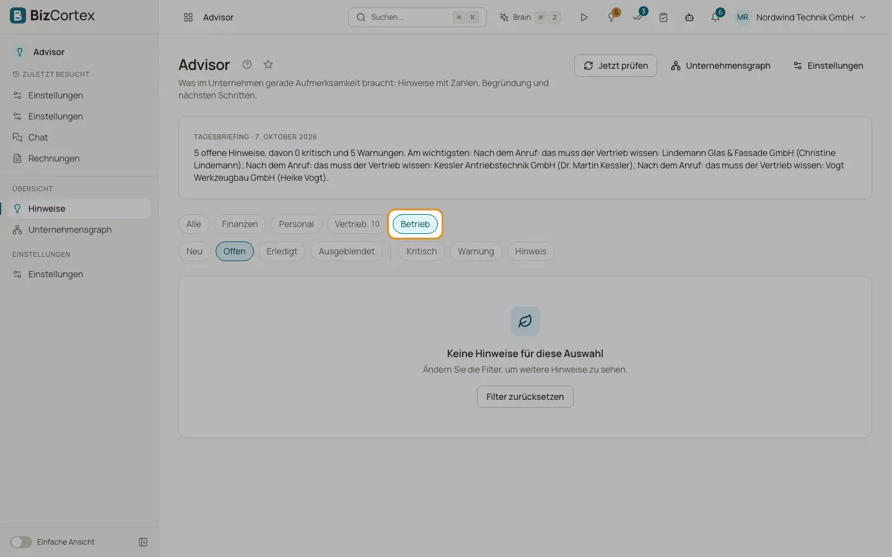Open Einstellungen from page header
The height and width of the screenshot is (557, 892).
pyautogui.click(x=828, y=66)
